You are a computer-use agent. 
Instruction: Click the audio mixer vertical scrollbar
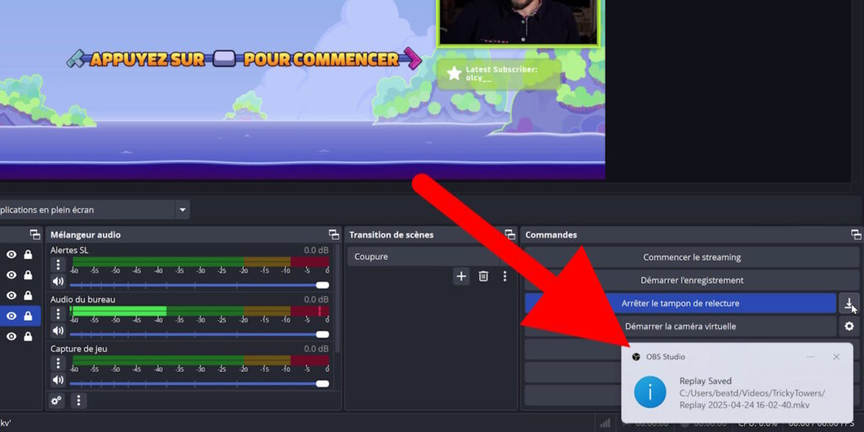[337, 298]
